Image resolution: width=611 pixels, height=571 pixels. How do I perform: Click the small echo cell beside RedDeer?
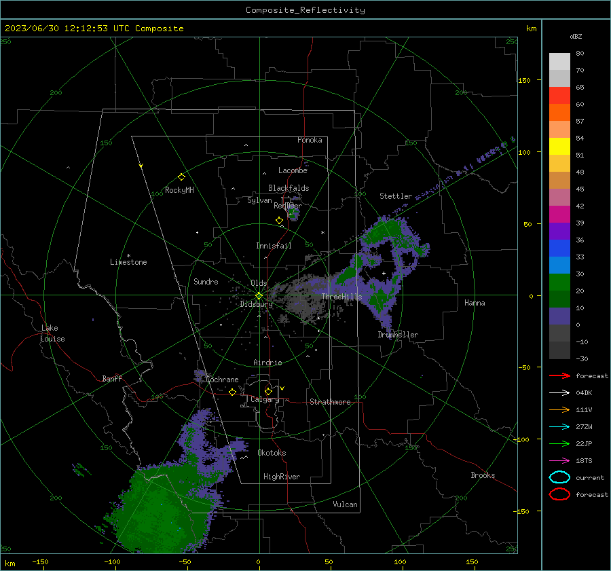(293, 213)
